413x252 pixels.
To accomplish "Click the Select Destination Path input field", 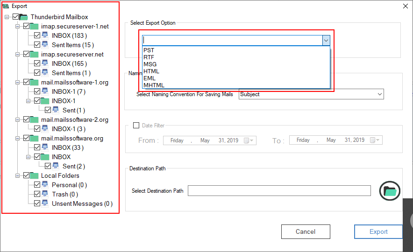I will pos(279,191).
